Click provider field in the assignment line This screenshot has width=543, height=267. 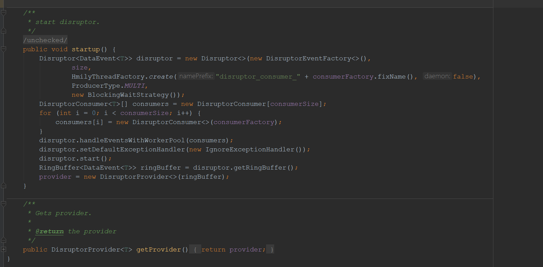55,177
